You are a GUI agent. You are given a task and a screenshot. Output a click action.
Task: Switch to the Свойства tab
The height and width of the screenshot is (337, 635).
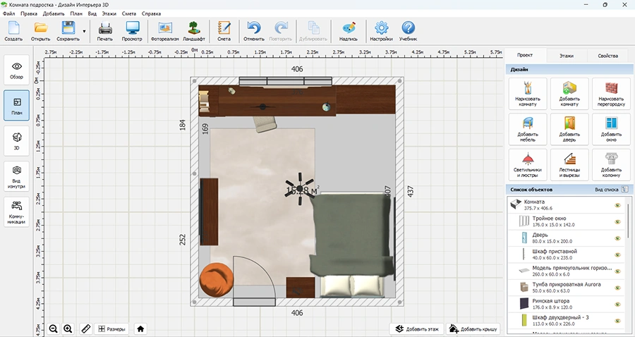(x=607, y=55)
